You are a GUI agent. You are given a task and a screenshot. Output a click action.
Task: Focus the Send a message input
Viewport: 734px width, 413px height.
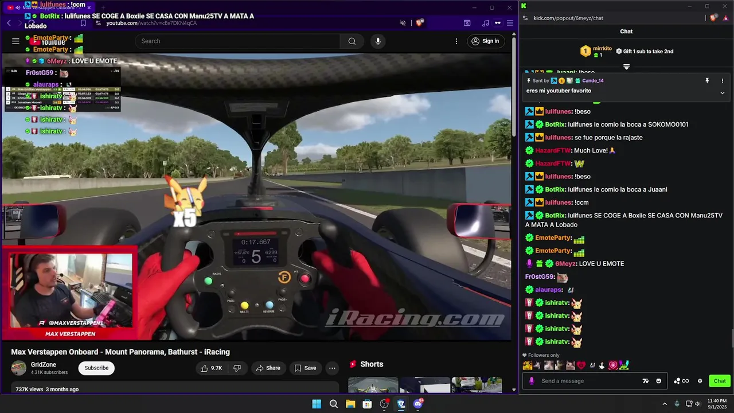click(588, 381)
